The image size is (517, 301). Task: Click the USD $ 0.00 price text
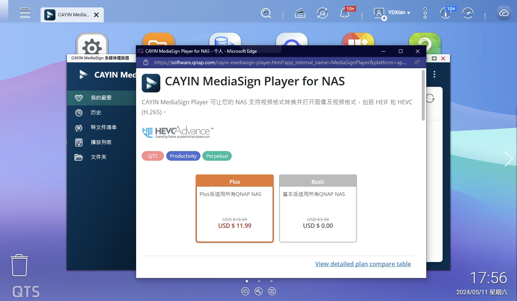(318, 226)
